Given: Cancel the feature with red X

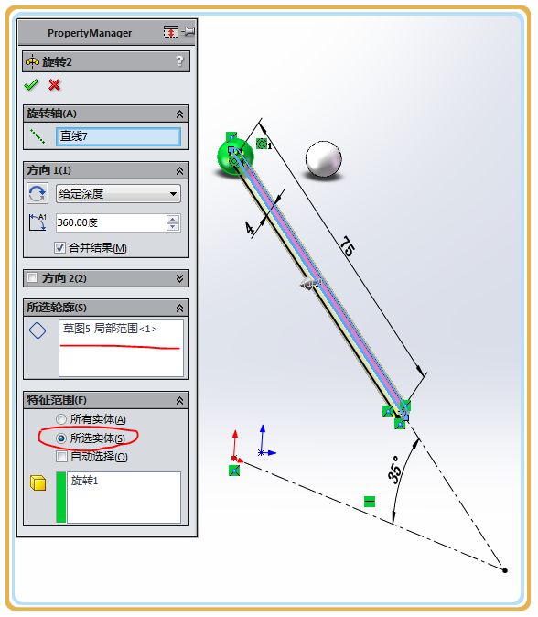Looking at the screenshot, I should point(54,84).
